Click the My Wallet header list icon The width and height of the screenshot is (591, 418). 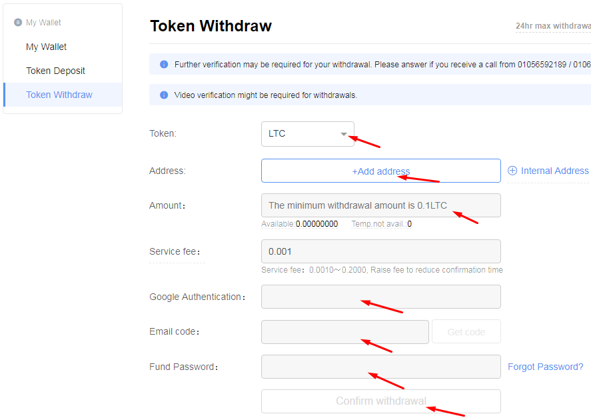[18, 23]
